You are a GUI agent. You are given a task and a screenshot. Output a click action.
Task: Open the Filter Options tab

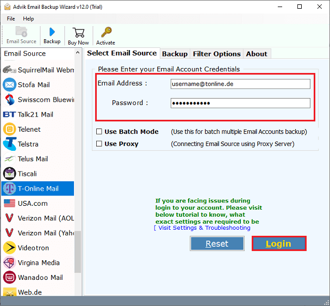[217, 54]
